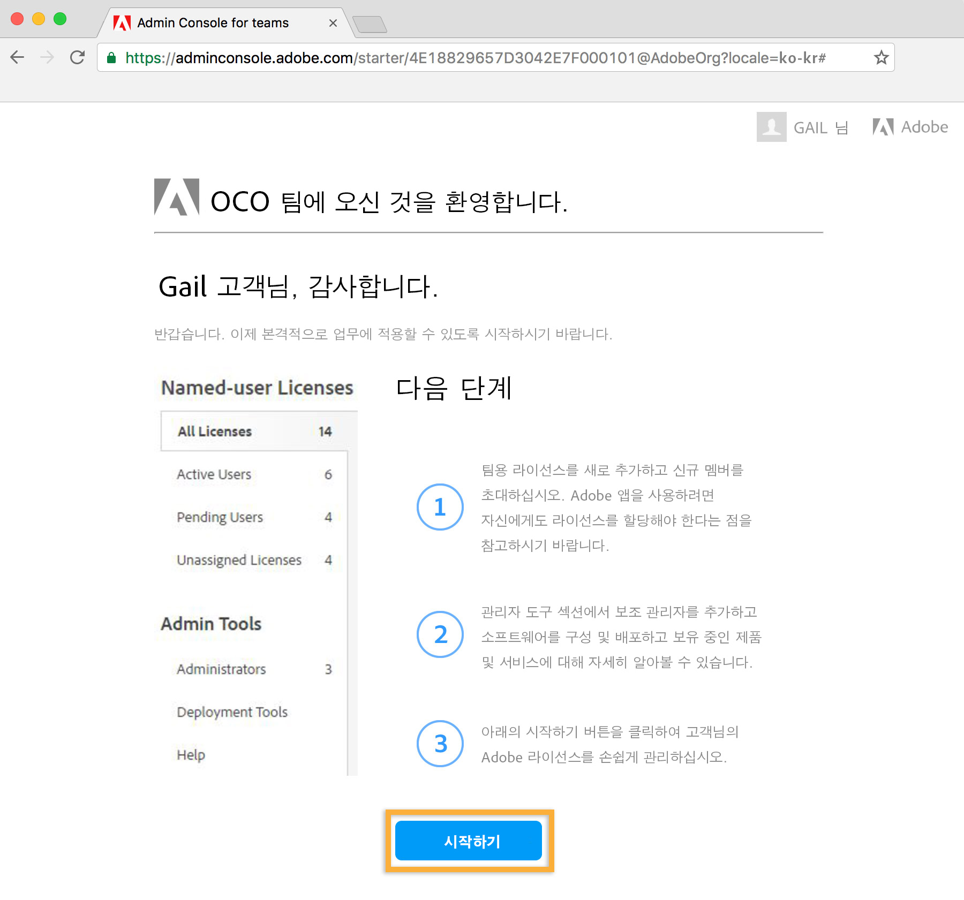Open a new browser tab
Screen dimensions: 964x900
tap(370, 24)
